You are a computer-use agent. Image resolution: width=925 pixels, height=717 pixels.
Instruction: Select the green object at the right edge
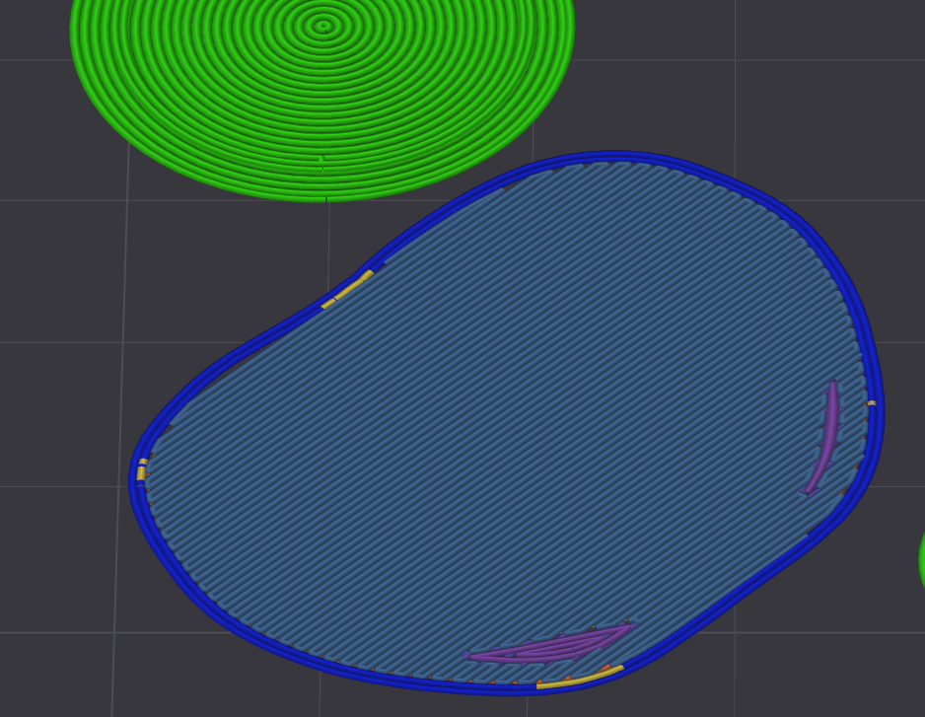click(x=921, y=558)
